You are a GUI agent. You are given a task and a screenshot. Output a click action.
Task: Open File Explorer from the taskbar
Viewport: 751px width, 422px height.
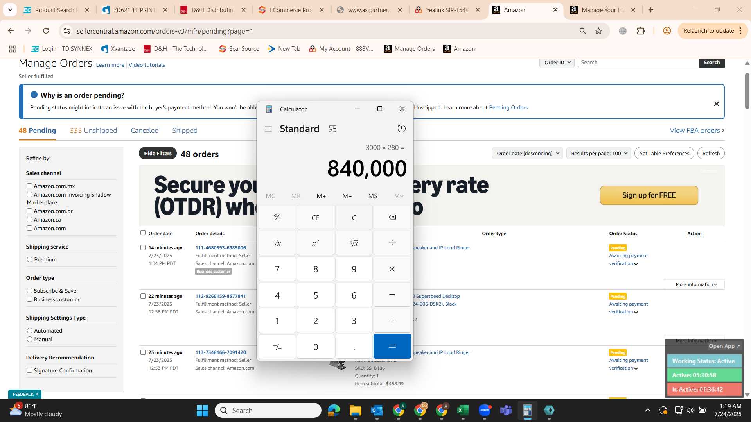356,410
